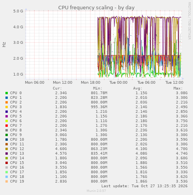The image size is (193, 195).
Task: Click the CPU 0 green legend swatch
Action: [x=7, y=93]
